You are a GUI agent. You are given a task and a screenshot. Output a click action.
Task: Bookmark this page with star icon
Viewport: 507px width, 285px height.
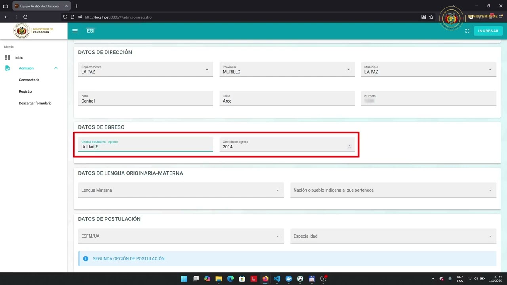click(431, 17)
